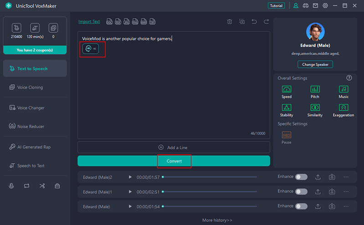Open the AI Generated Rap section
The width and height of the screenshot is (364, 225).
click(x=34, y=147)
